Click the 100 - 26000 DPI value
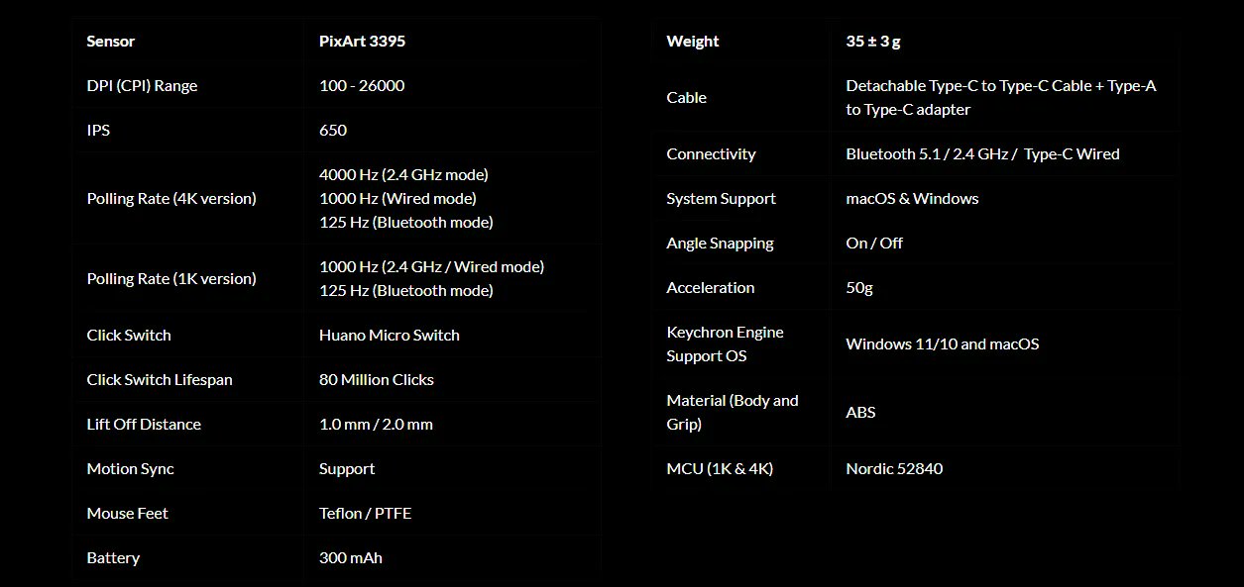Image resolution: width=1244 pixels, height=587 pixels. (362, 86)
